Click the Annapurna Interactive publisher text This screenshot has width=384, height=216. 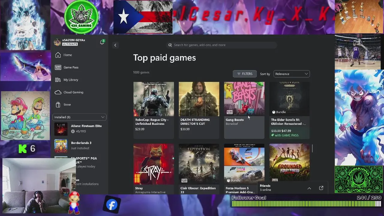(x=150, y=192)
